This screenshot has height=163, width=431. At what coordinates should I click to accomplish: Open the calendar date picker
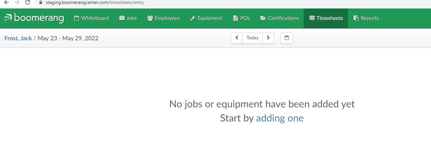coord(287,38)
